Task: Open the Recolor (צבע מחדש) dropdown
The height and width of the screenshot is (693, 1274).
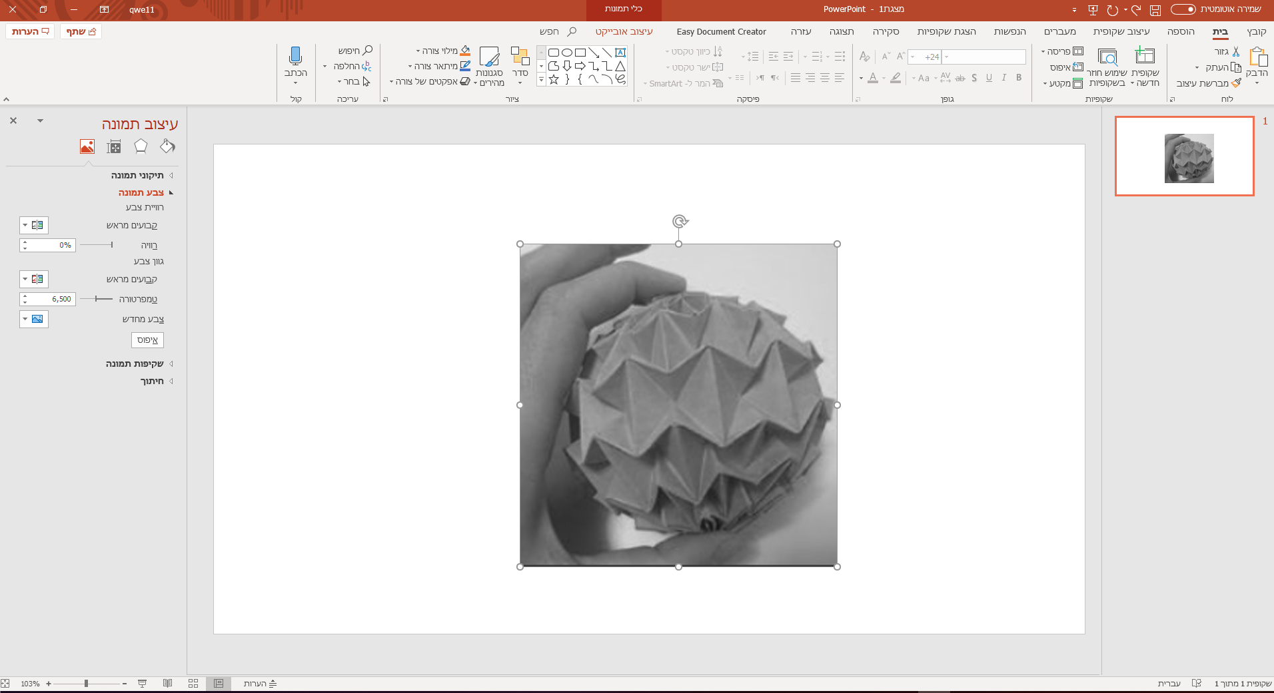Action: click(34, 319)
